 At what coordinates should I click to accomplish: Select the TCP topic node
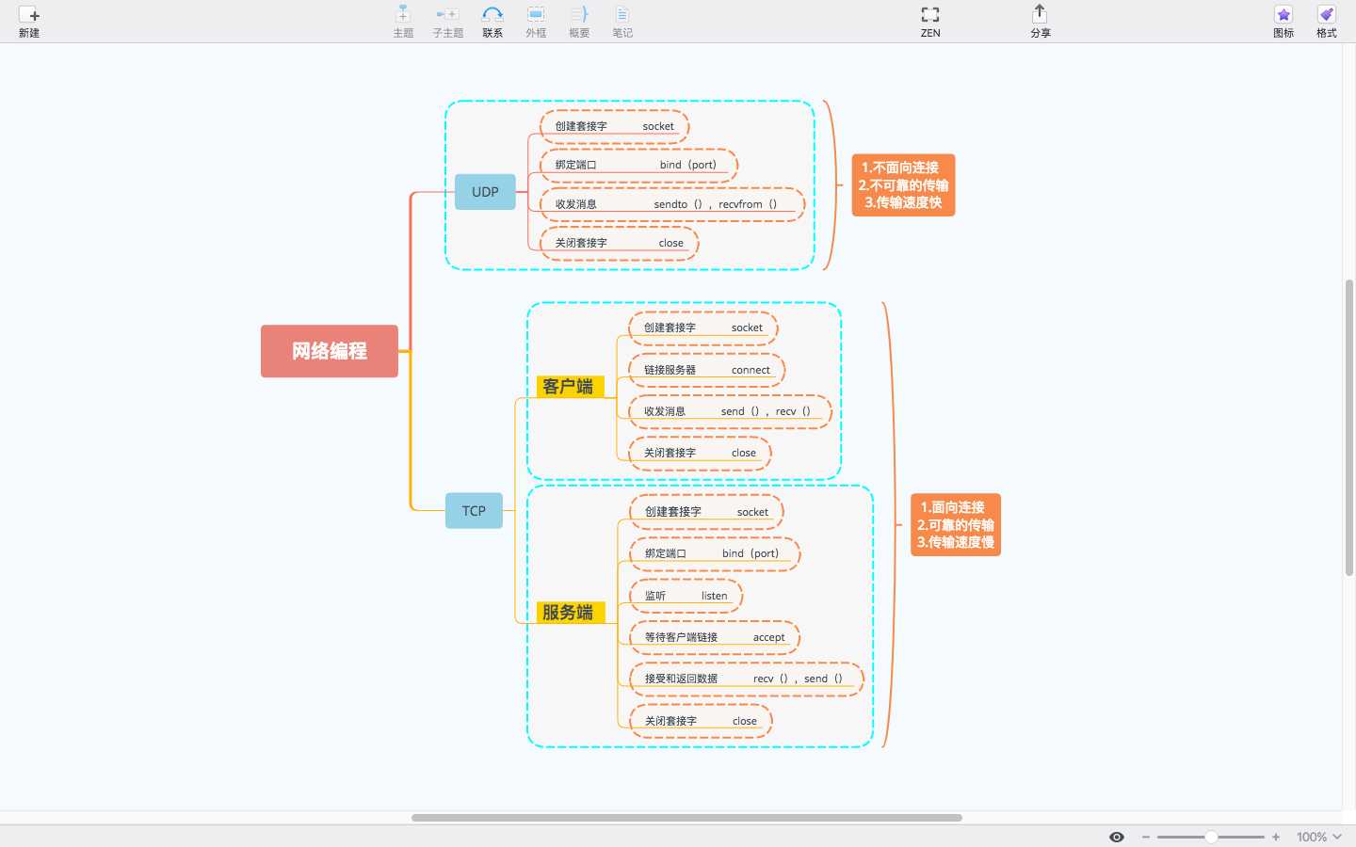click(474, 511)
